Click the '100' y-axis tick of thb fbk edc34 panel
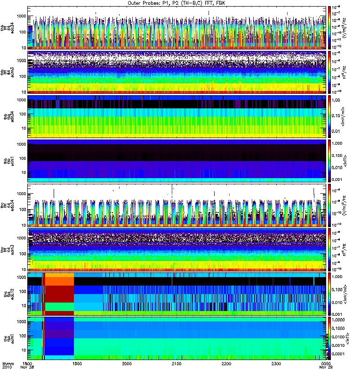 pos(22,114)
